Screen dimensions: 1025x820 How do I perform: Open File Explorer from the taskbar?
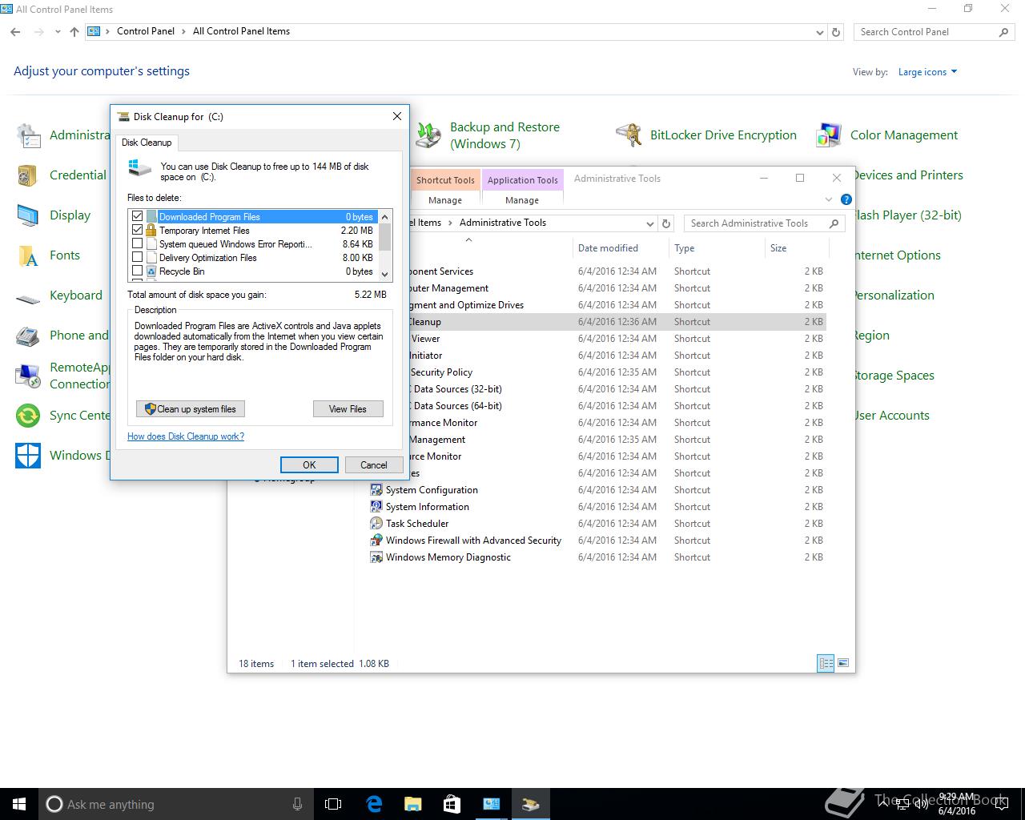[x=412, y=804]
